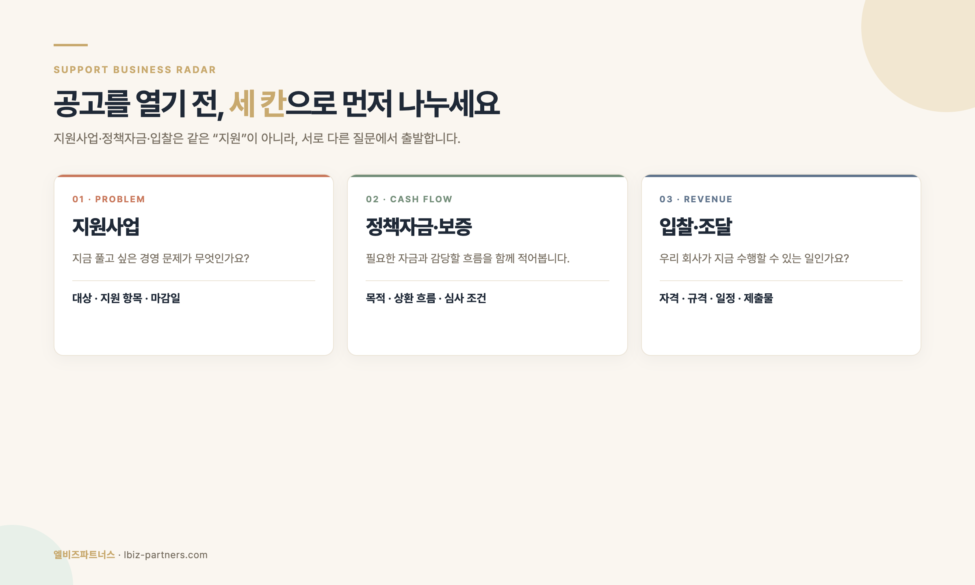Viewport: 975px width, 585px height.
Task: Click the SUPPORT BUSINESS RADAR eyebrow text
Action: 135,70
